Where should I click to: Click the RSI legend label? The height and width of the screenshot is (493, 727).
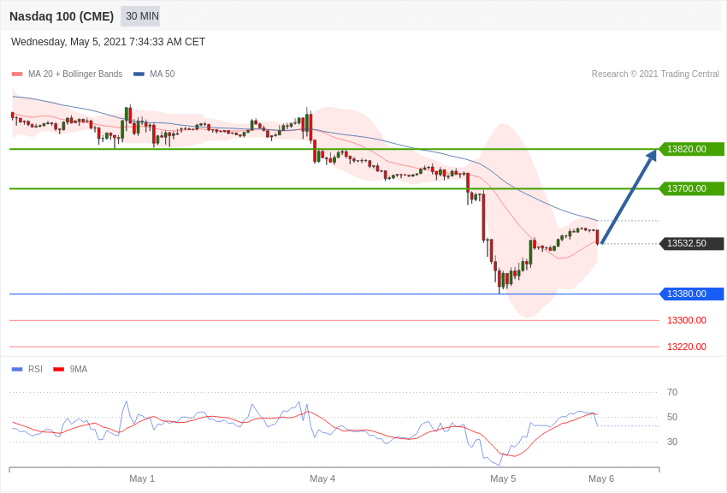pos(35,369)
